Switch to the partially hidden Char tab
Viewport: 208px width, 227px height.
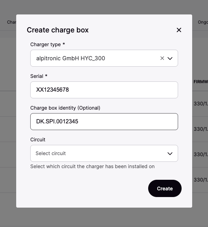point(12,22)
